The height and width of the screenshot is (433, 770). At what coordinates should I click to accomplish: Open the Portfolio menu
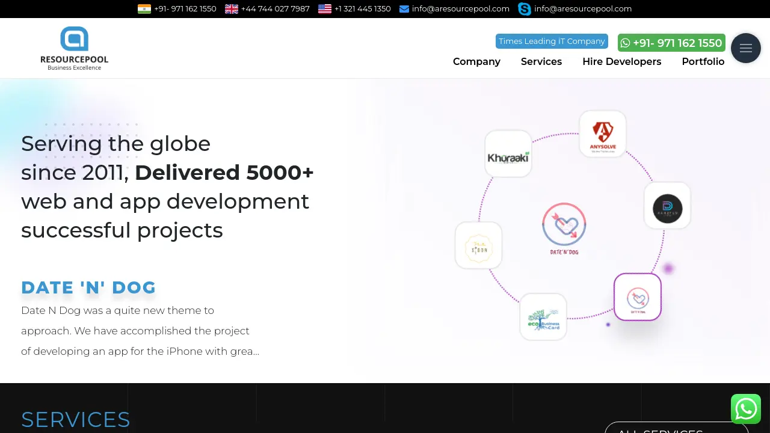(x=703, y=61)
